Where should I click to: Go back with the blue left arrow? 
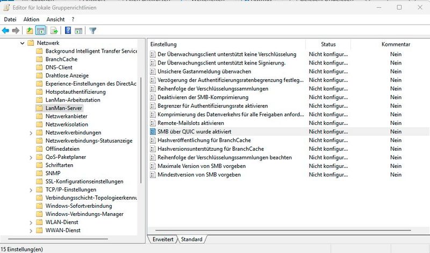(x=5, y=31)
